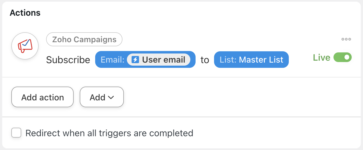
Task: Click the Actions section heading
Action: (25, 13)
